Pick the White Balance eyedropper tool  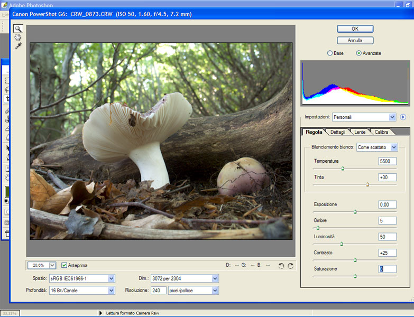coord(18,46)
